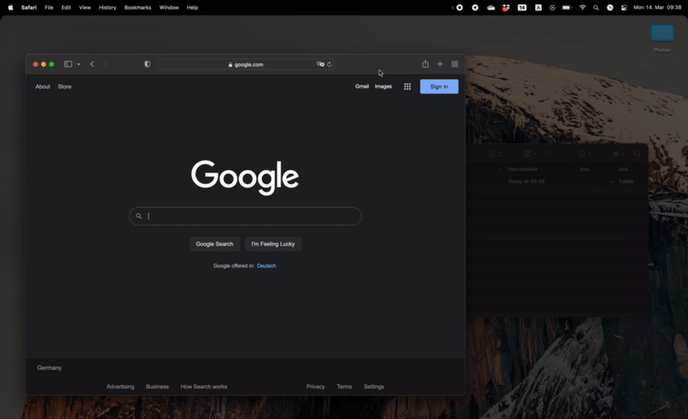Screen dimensions: 688x419
Task: Open the Dropbox menu bar icon
Action: pos(506,8)
